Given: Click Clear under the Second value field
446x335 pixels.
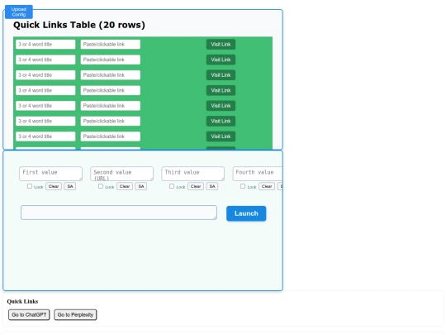Looking at the screenshot, I should [125, 187].
